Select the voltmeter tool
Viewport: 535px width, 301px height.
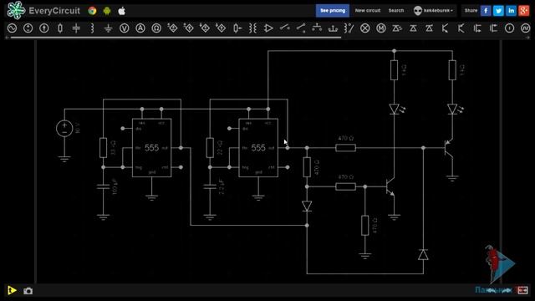pyautogui.click(x=125, y=28)
